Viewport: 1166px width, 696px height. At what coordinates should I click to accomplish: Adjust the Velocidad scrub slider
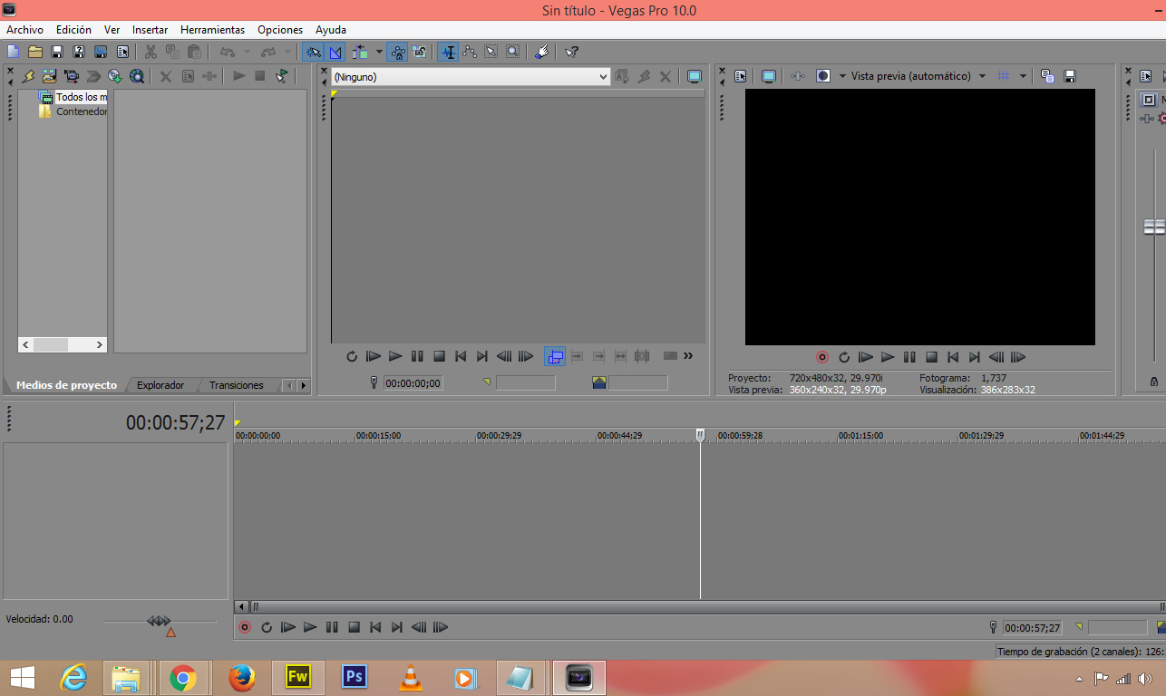160,622
